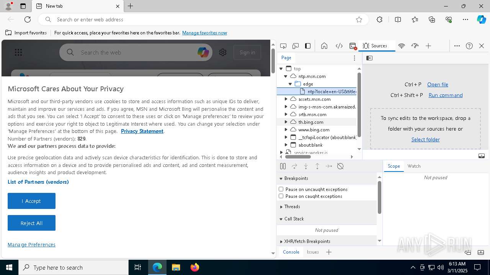
Task: Click the Reject All button
Action: click(31, 223)
